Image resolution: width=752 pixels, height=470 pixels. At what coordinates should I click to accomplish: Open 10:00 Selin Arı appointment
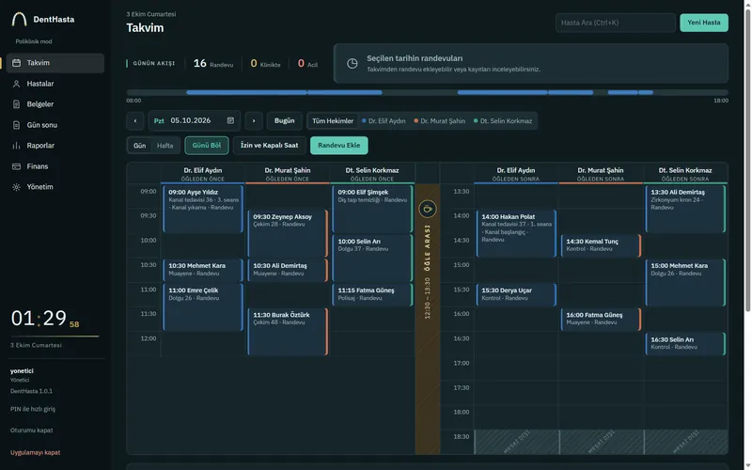[x=372, y=258]
